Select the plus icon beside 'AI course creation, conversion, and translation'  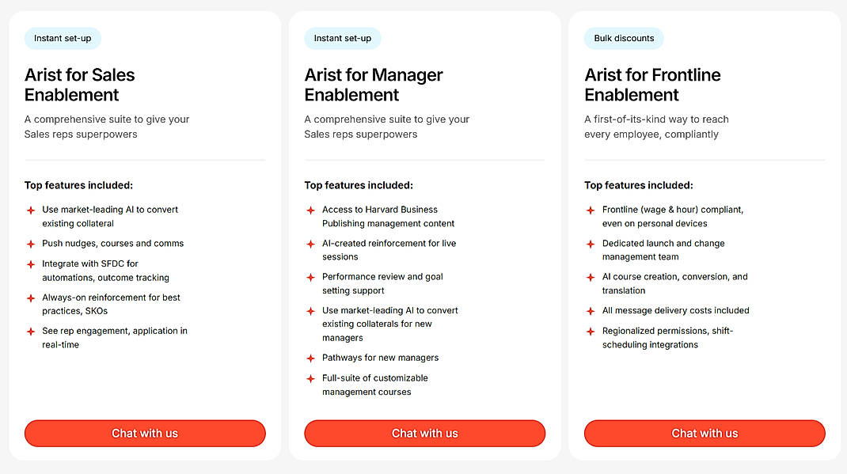[x=591, y=277]
